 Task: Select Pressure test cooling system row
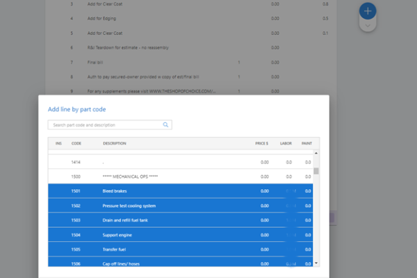click(181, 206)
